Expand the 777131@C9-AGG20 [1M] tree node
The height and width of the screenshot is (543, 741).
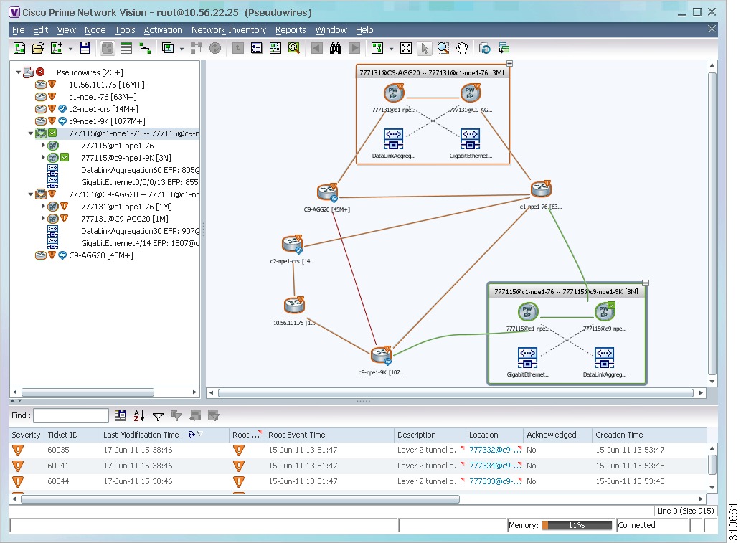(43, 218)
